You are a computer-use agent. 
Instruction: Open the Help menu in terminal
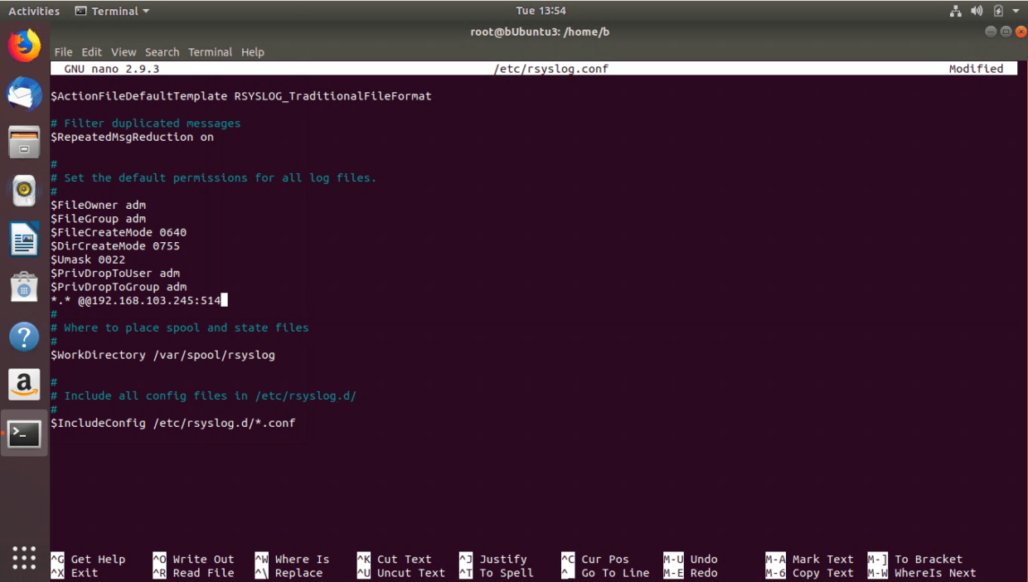252,52
